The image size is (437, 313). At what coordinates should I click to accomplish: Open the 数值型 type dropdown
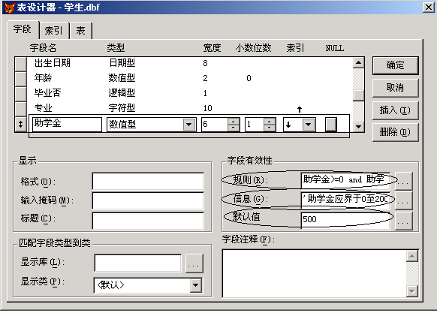189,125
